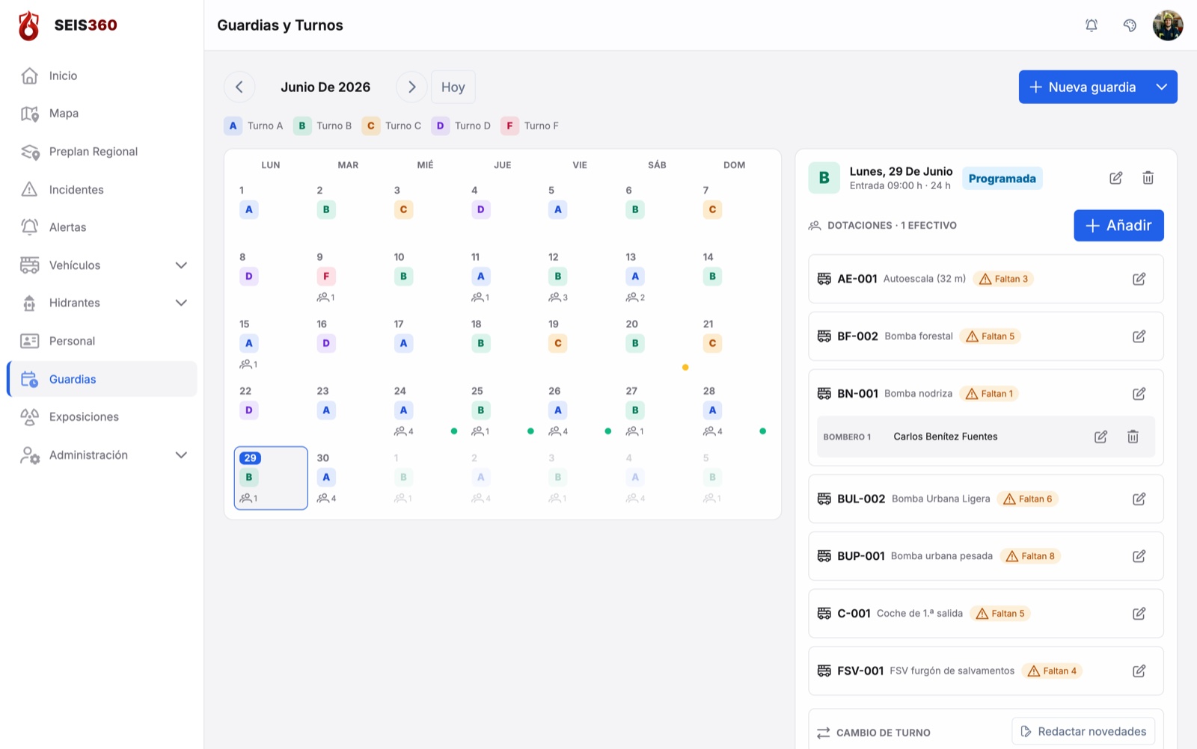Click the theme palette icon in header
Screen dimensions: 1197x749
point(1130,25)
